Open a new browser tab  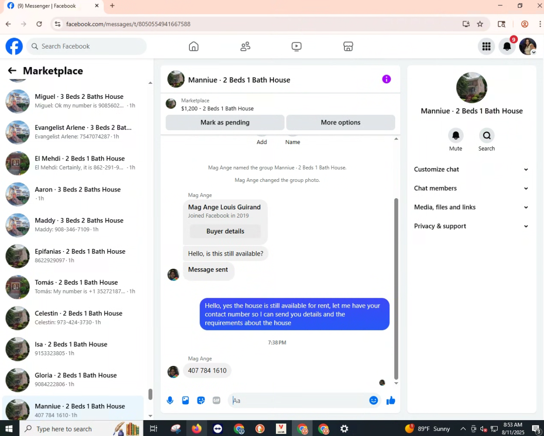point(112,6)
